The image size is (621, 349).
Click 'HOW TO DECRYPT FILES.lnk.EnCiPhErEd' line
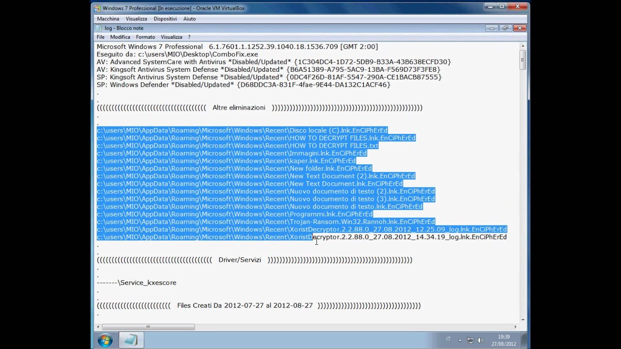click(256, 138)
